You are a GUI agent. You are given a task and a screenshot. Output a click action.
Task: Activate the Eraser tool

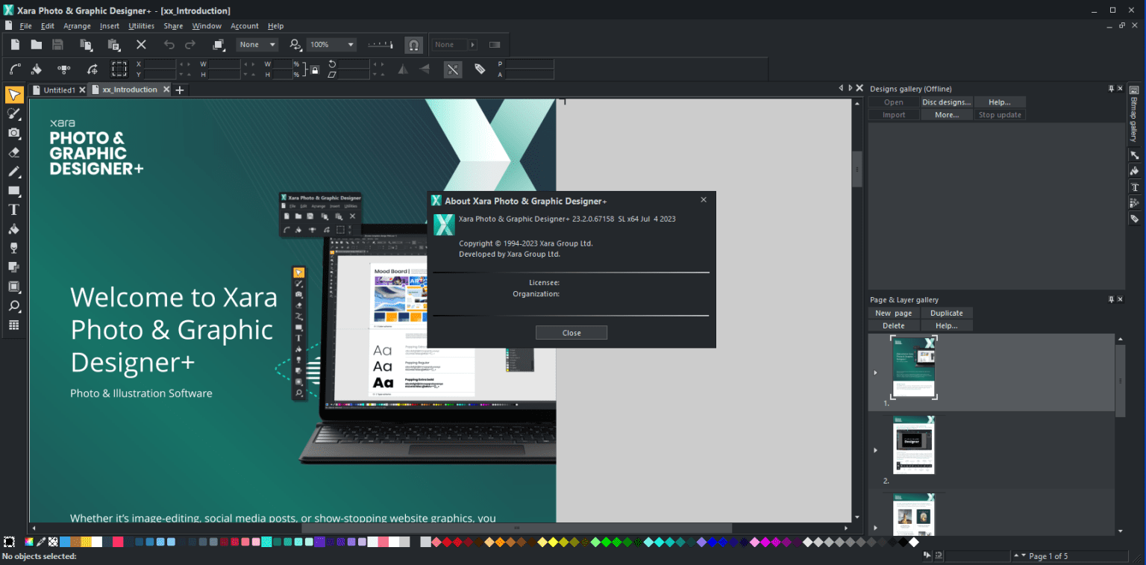tap(13, 152)
